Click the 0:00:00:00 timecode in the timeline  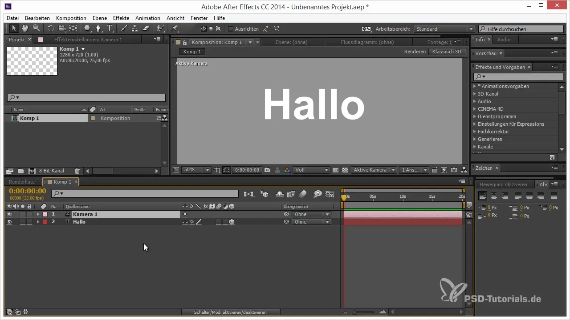point(27,191)
